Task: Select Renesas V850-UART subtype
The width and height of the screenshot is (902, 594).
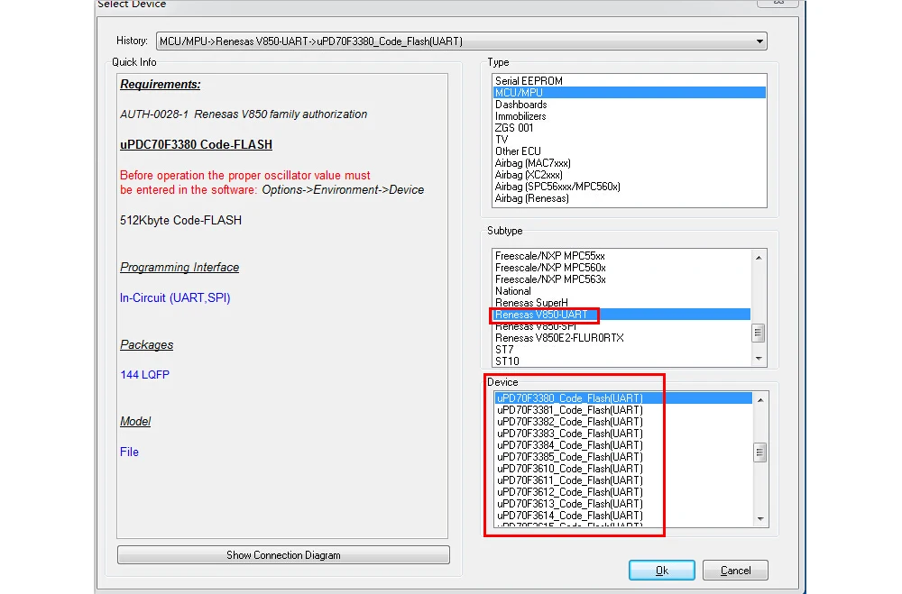Action: [x=621, y=315]
